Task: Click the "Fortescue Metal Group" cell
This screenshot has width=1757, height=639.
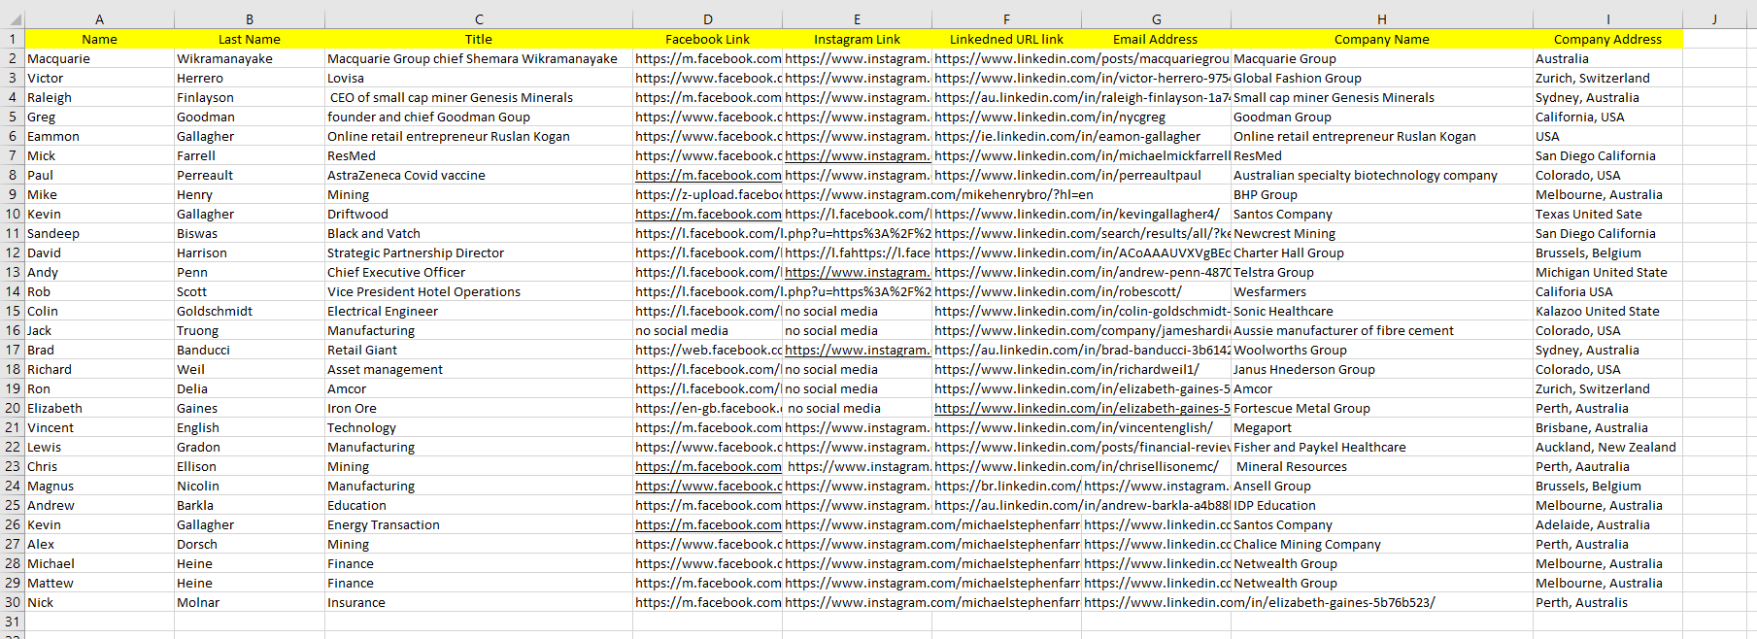Action: (1382, 408)
